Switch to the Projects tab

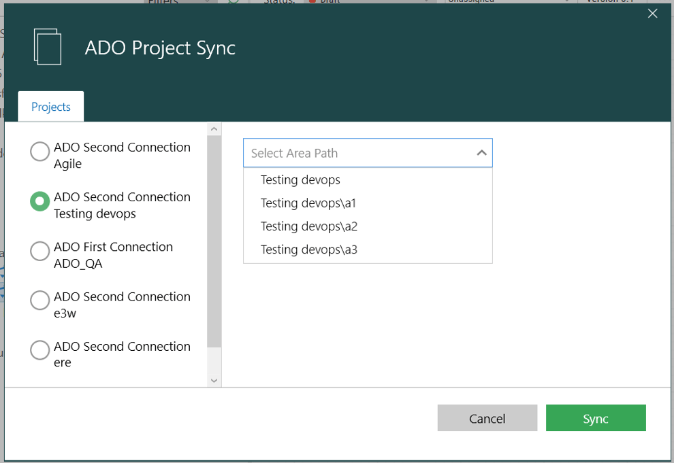coord(50,106)
